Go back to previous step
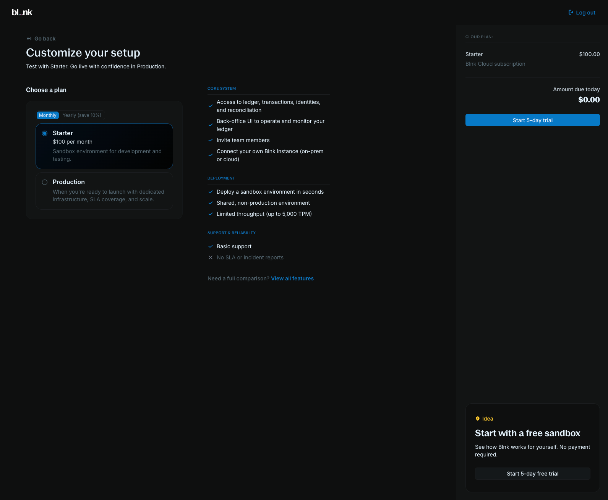The image size is (608, 500). pyautogui.click(x=41, y=39)
